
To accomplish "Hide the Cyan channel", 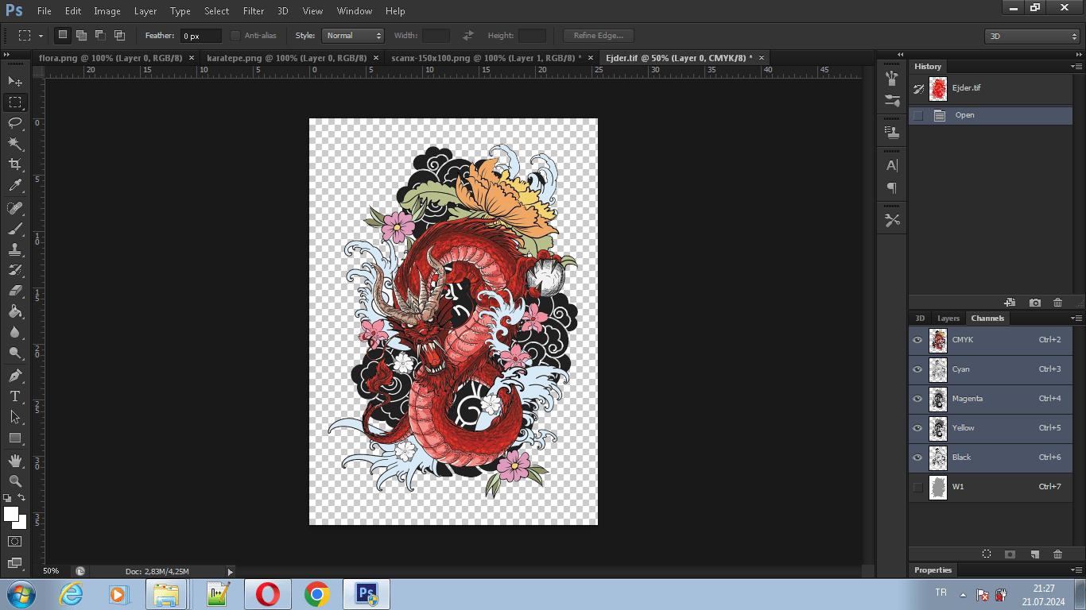I will tap(917, 369).
